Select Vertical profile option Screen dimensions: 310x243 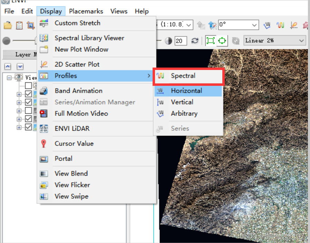(188, 102)
